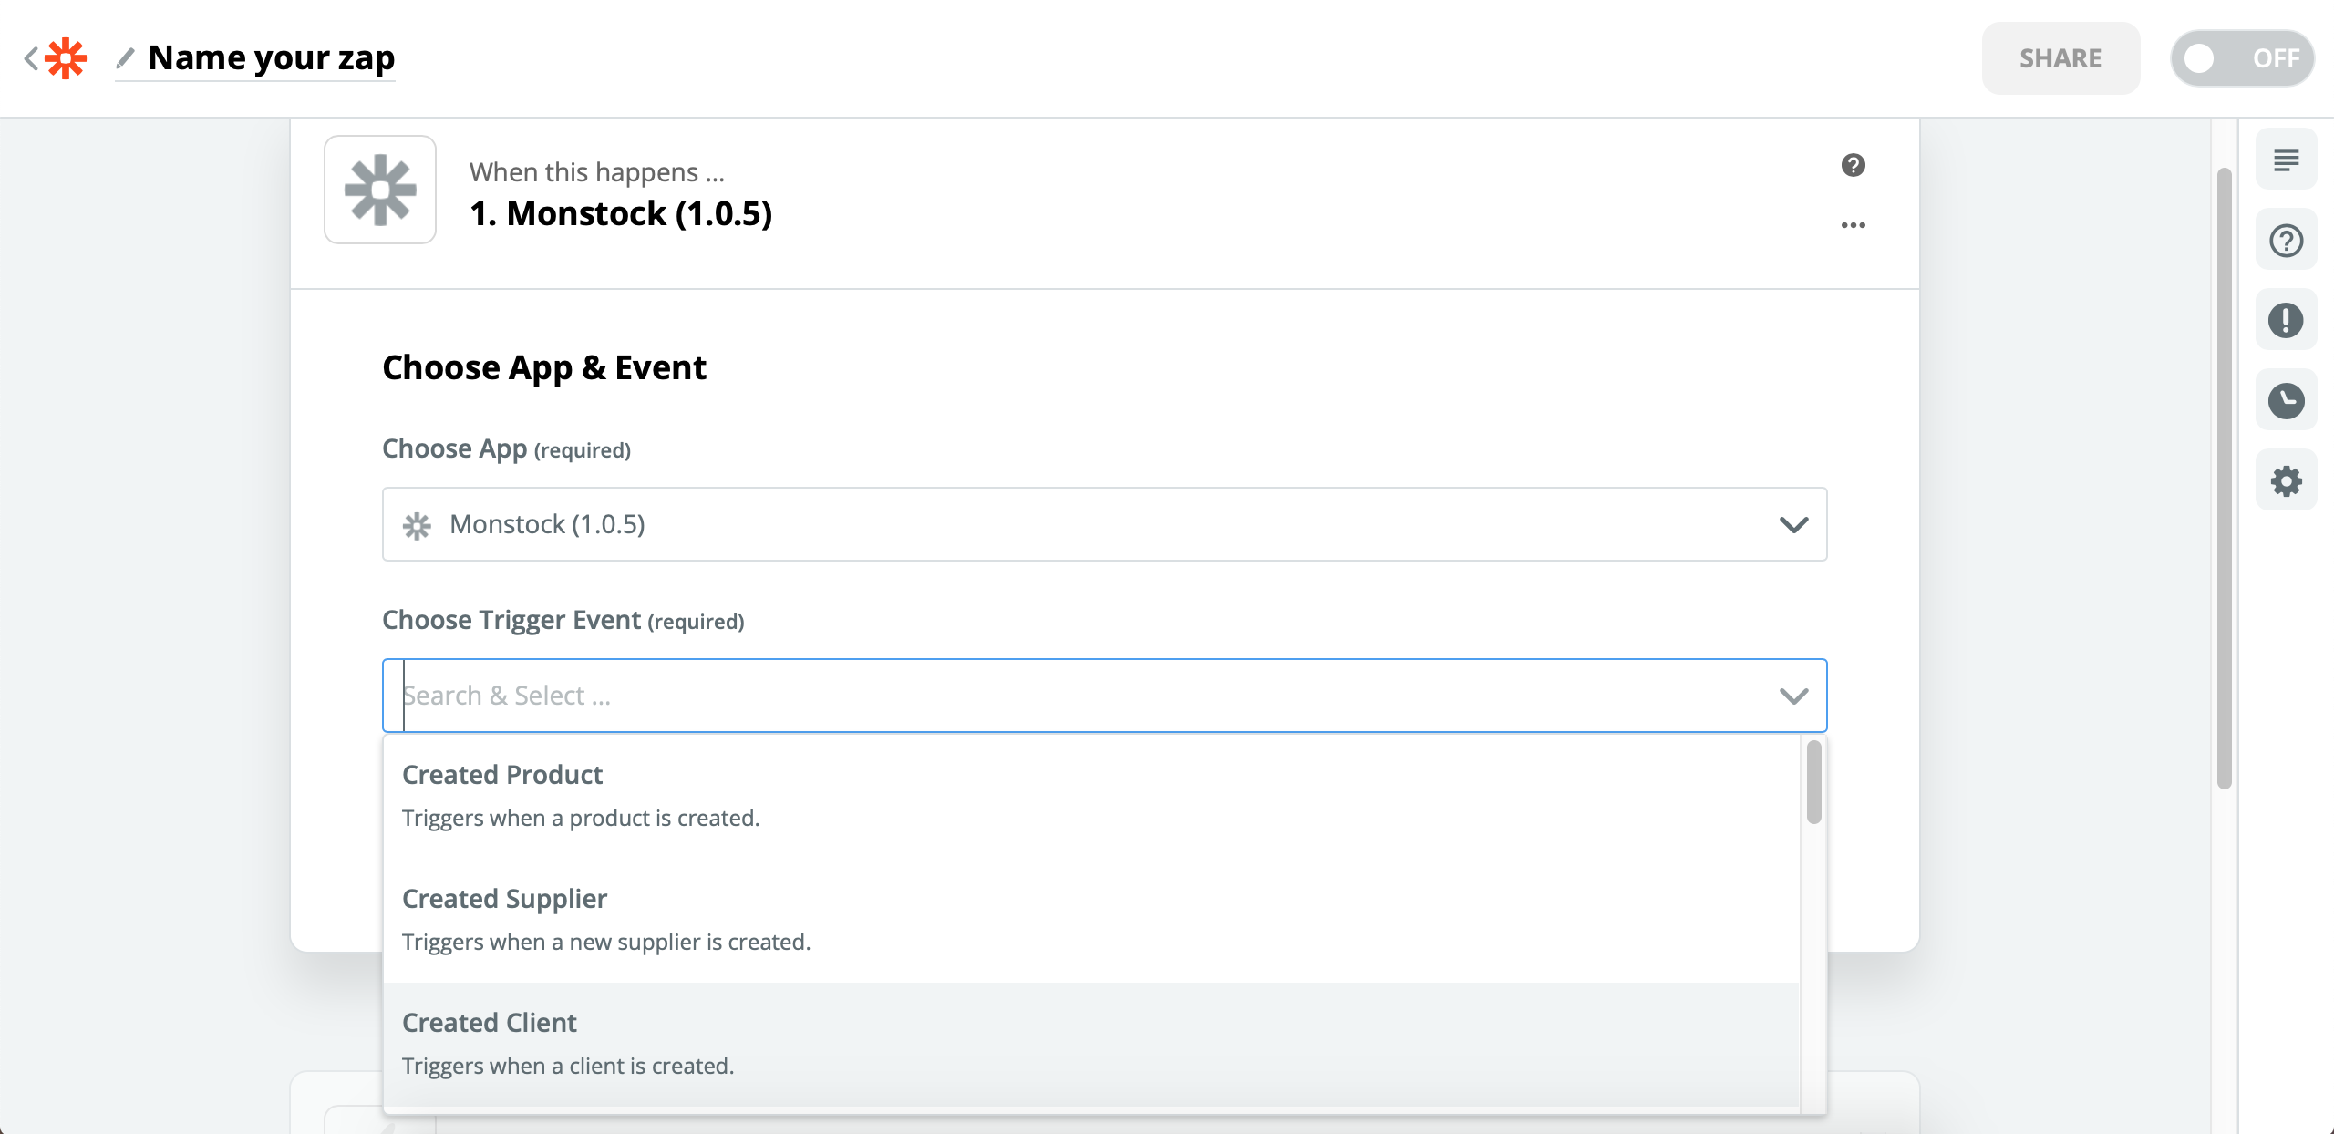The image size is (2334, 1134).
Task: Click the trigger list scrollbar thumb
Action: [1813, 781]
